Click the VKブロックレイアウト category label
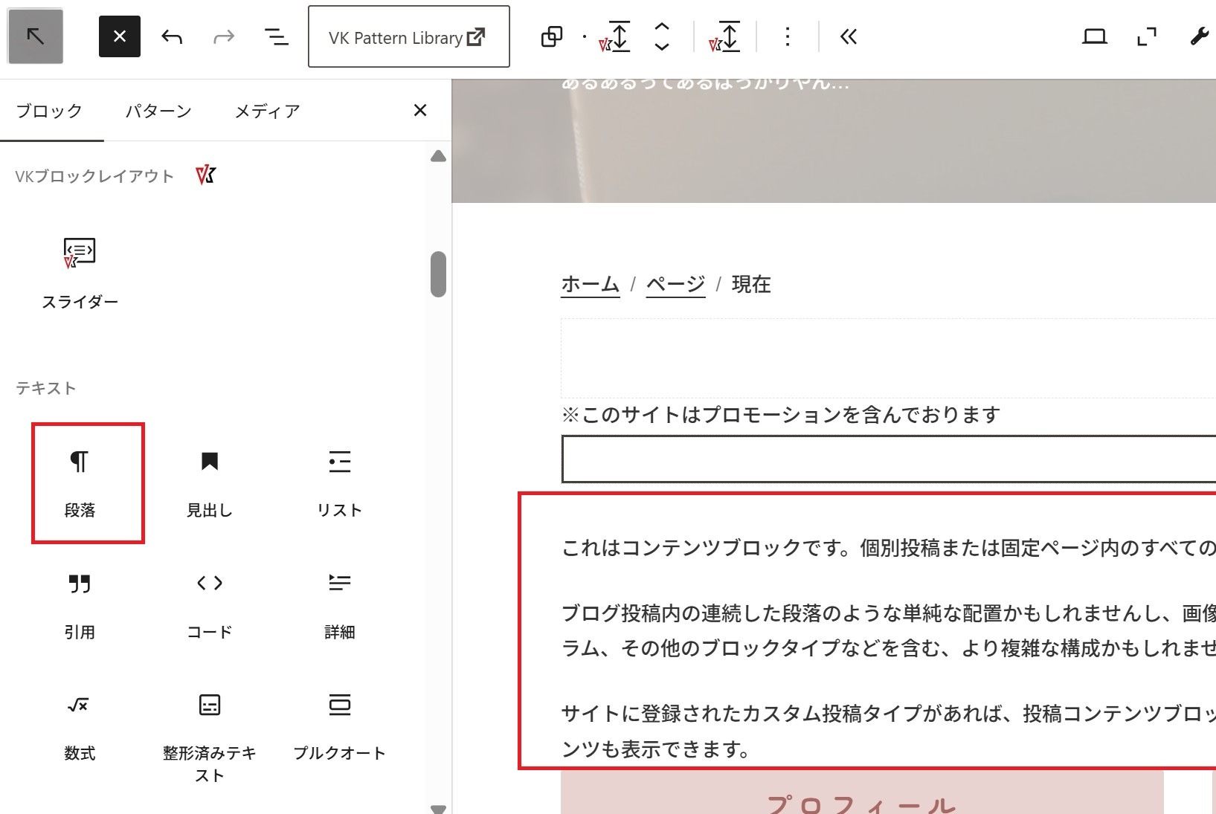 94,176
